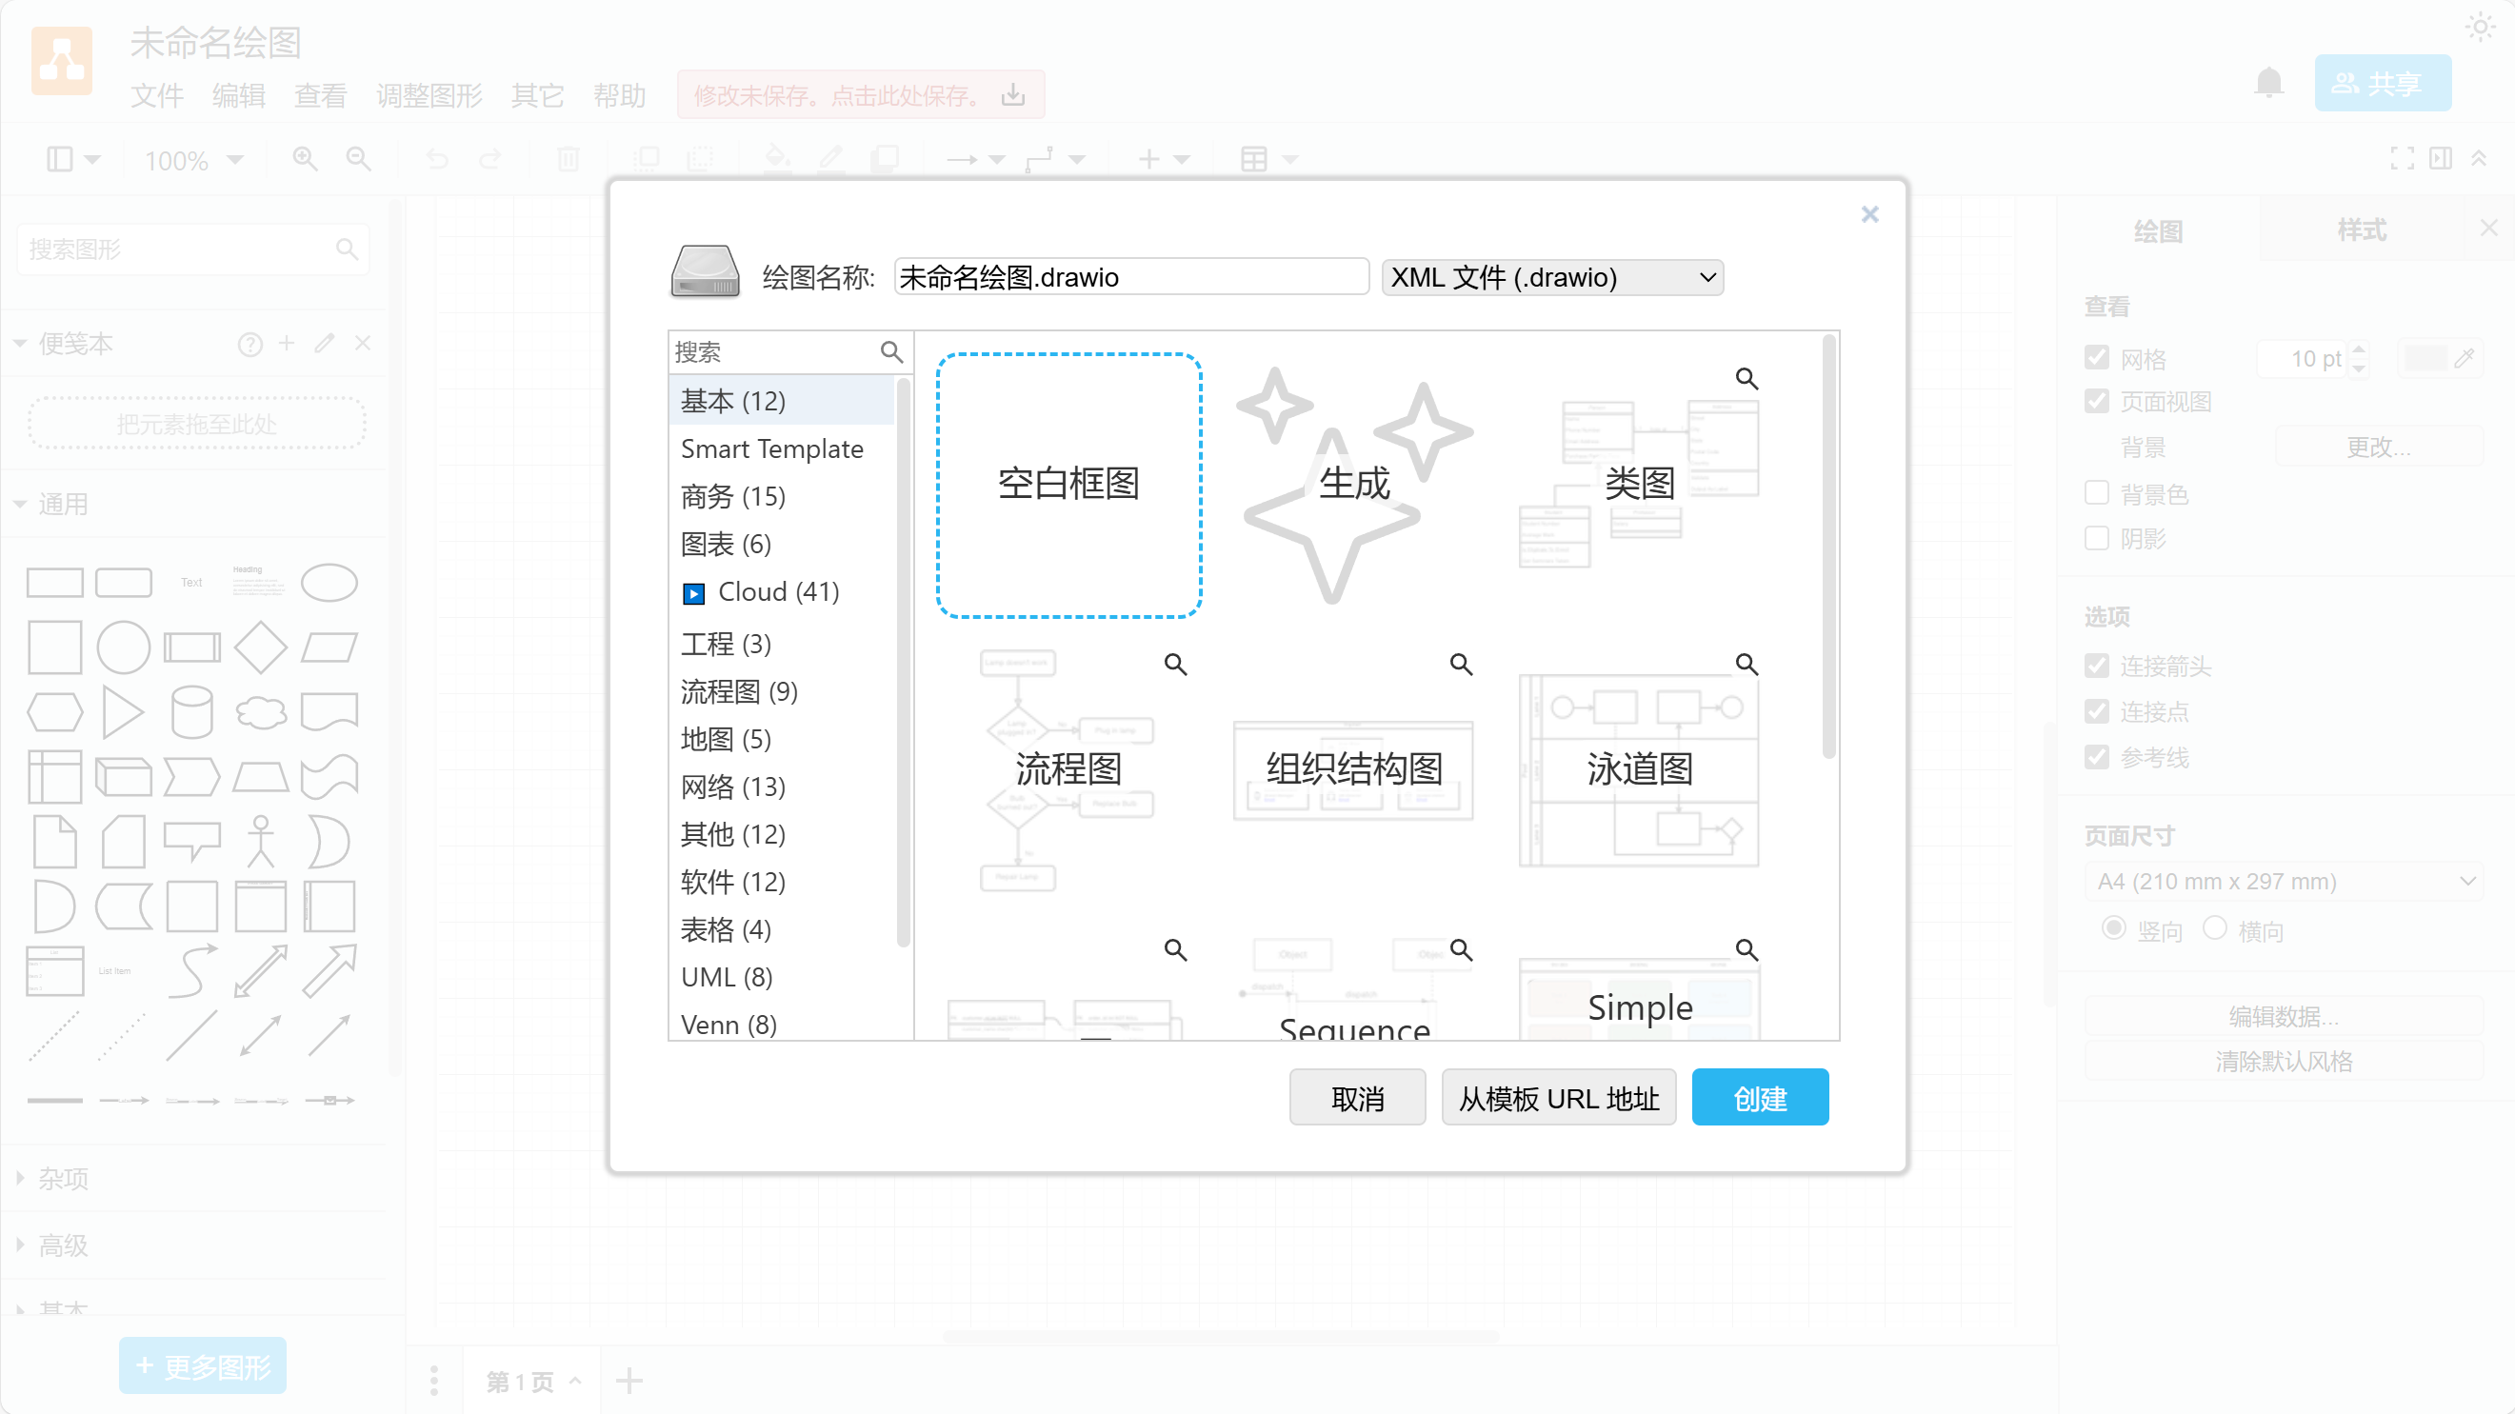Select the 横向 page orientation radio button
Viewport: 2515px width, 1414px height.
[2215, 928]
